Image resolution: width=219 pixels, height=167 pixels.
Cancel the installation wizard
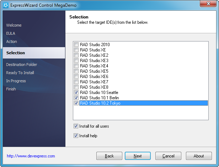coord(168,156)
